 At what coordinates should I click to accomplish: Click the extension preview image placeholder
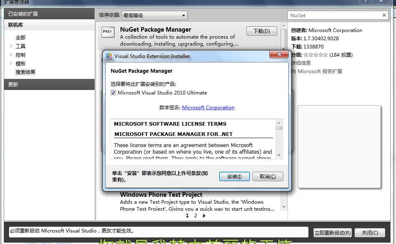coord(339,147)
